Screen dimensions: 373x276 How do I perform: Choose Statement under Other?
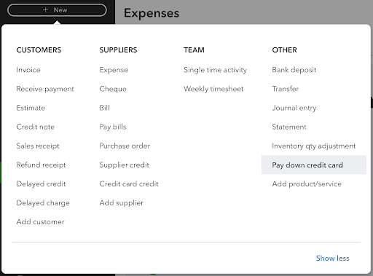(289, 127)
